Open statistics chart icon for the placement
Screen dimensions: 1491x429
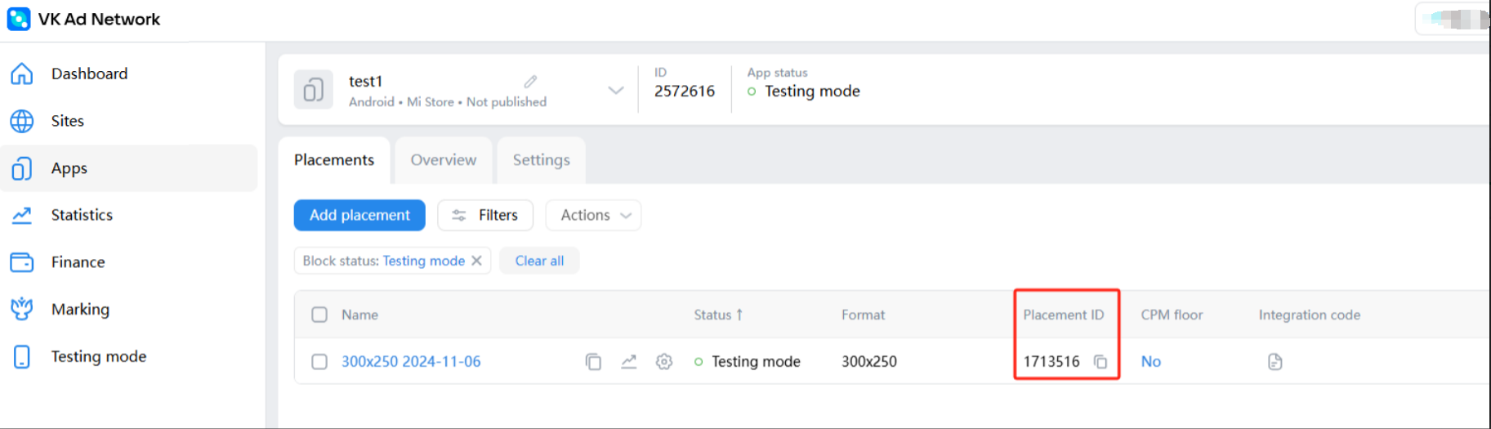pyautogui.click(x=628, y=362)
